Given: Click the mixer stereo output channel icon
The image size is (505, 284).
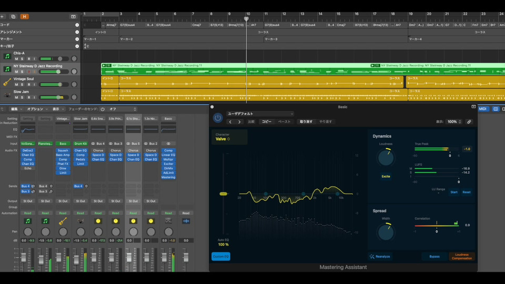Looking at the screenshot, I should coord(168,221).
